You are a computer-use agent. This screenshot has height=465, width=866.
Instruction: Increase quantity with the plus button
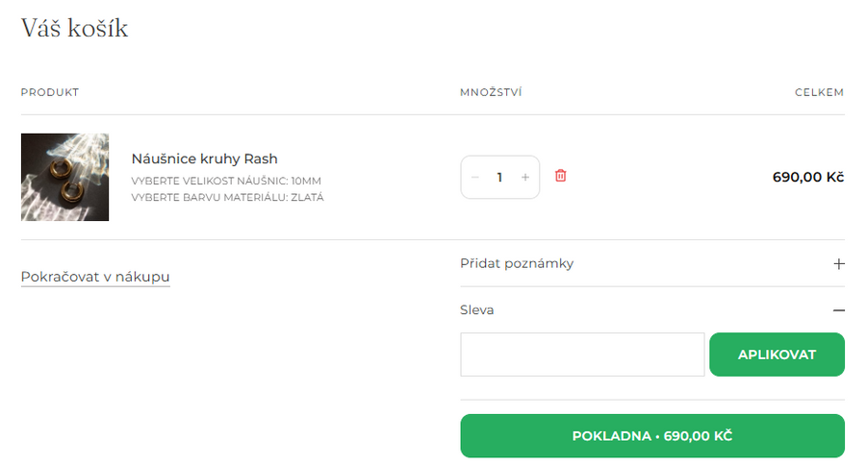click(525, 178)
